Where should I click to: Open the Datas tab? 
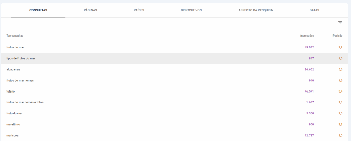314,10
